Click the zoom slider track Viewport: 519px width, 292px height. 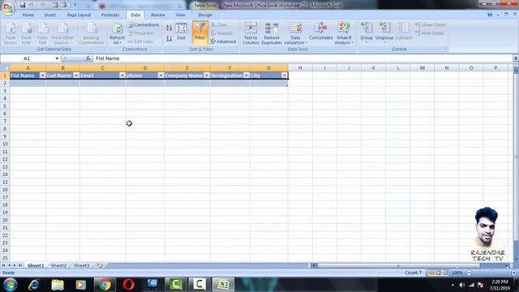pos(491,273)
